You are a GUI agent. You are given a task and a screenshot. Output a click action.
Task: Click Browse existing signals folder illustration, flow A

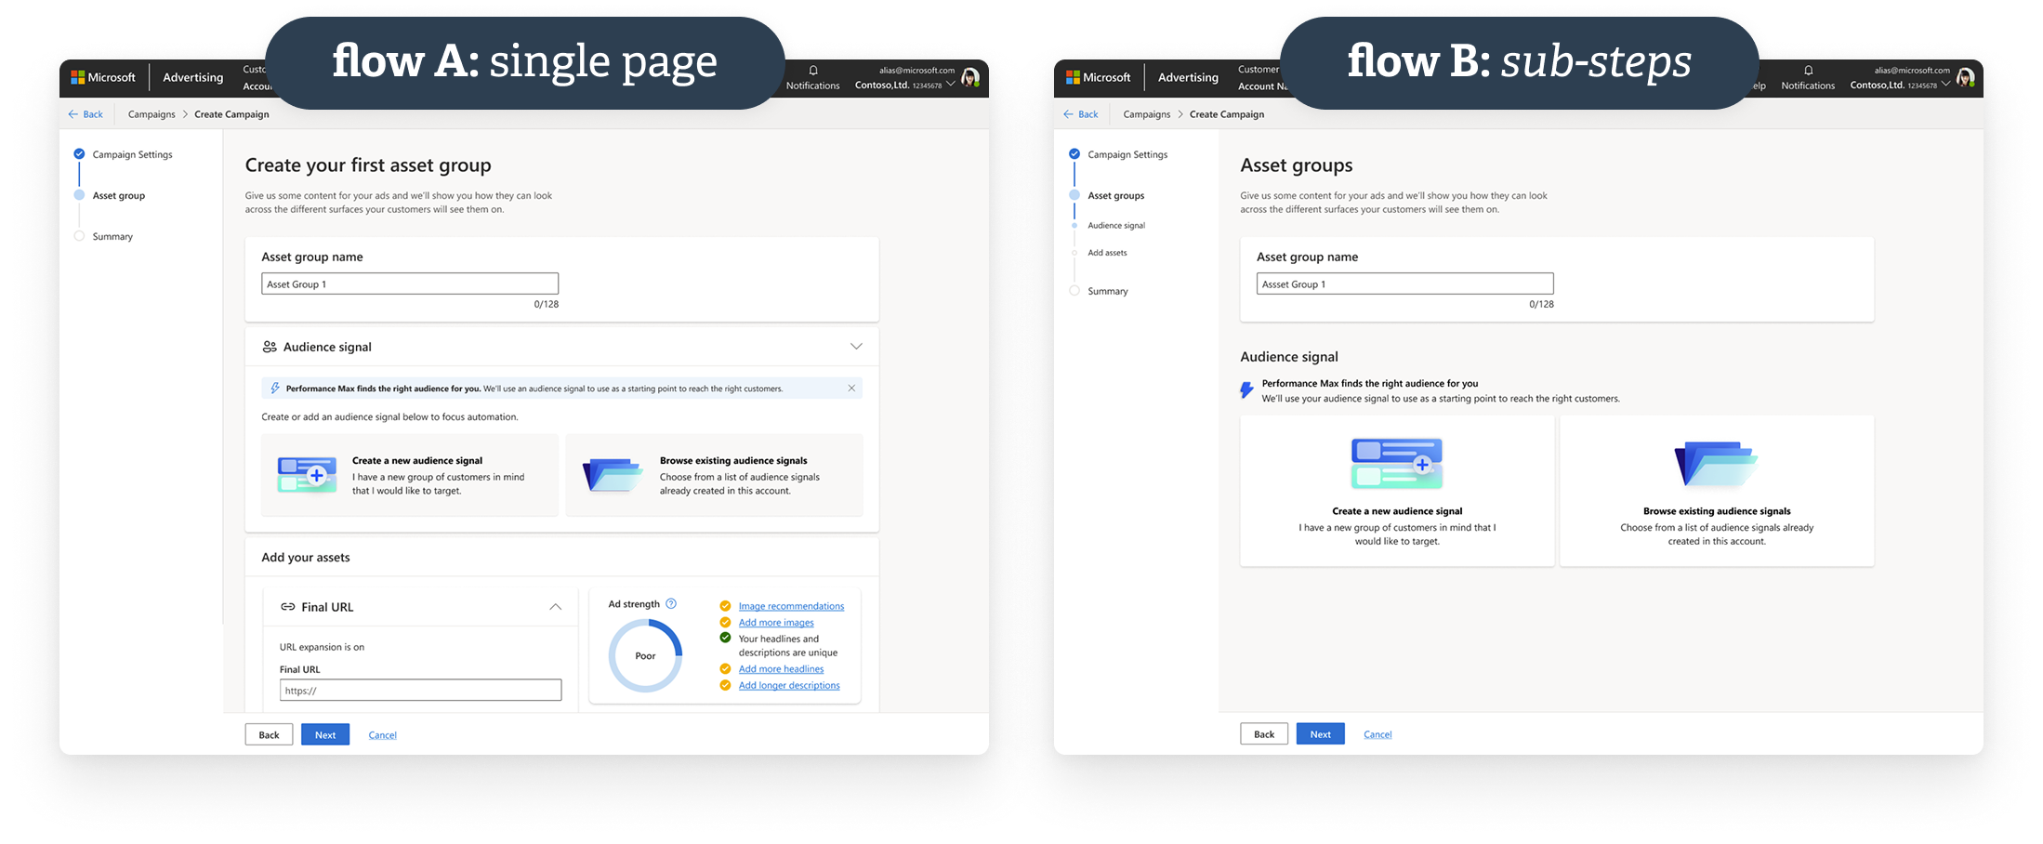coord(613,475)
